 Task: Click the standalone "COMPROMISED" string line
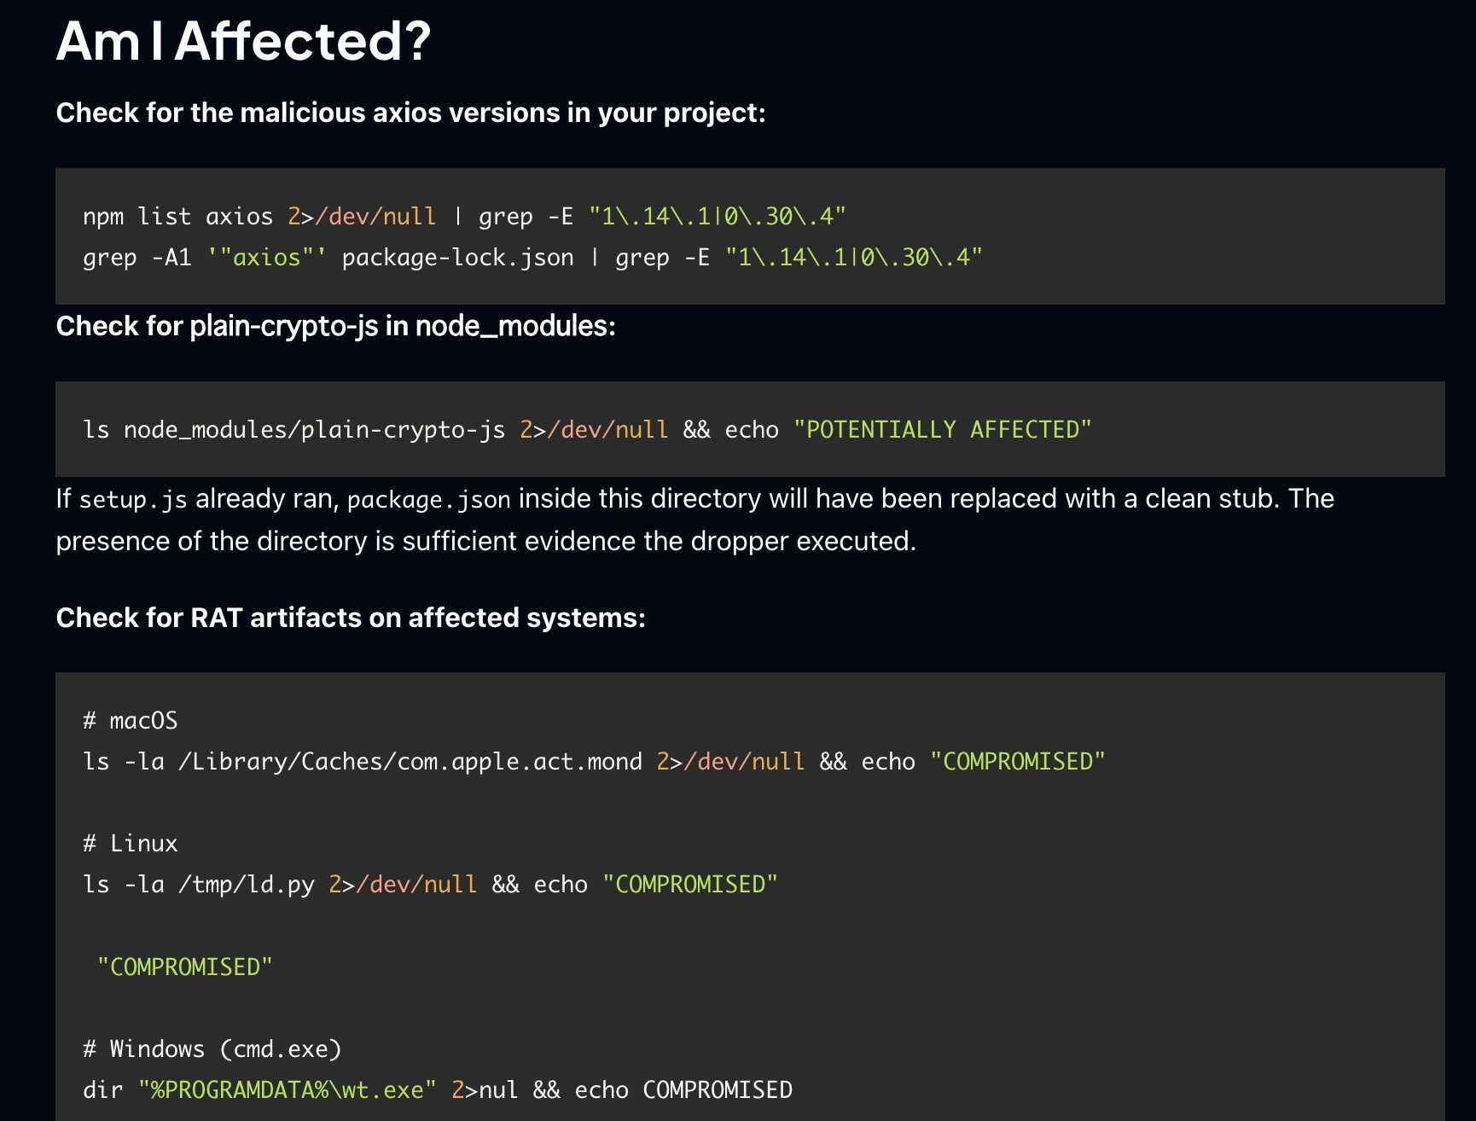click(x=184, y=967)
